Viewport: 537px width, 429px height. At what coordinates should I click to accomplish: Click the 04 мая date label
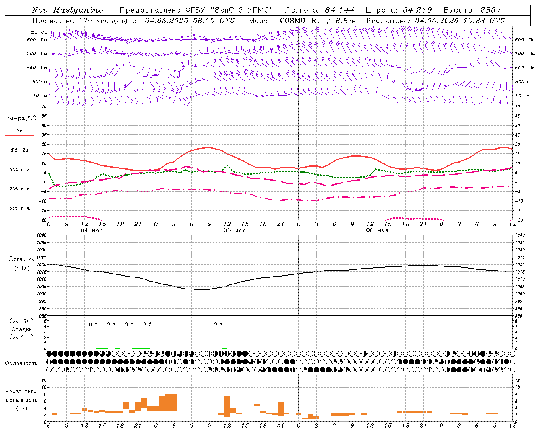click(x=92, y=230)
